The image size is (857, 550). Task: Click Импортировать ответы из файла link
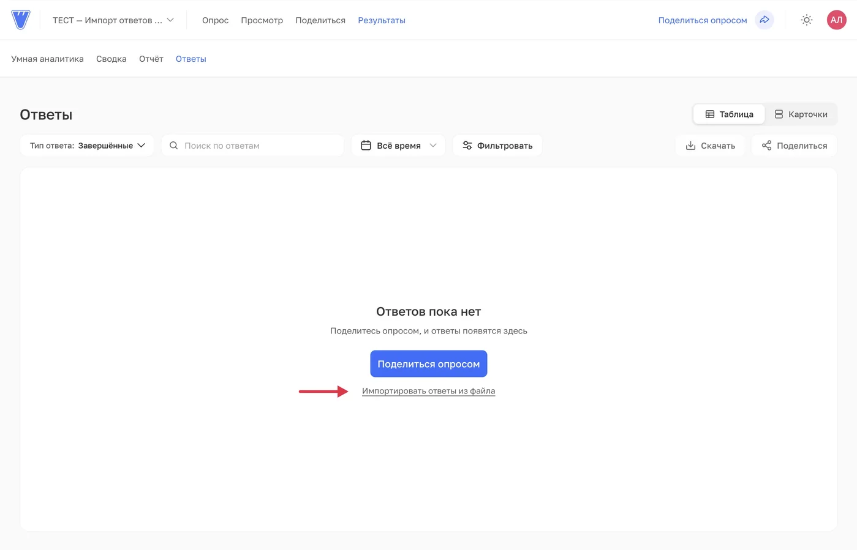[428, 391]
